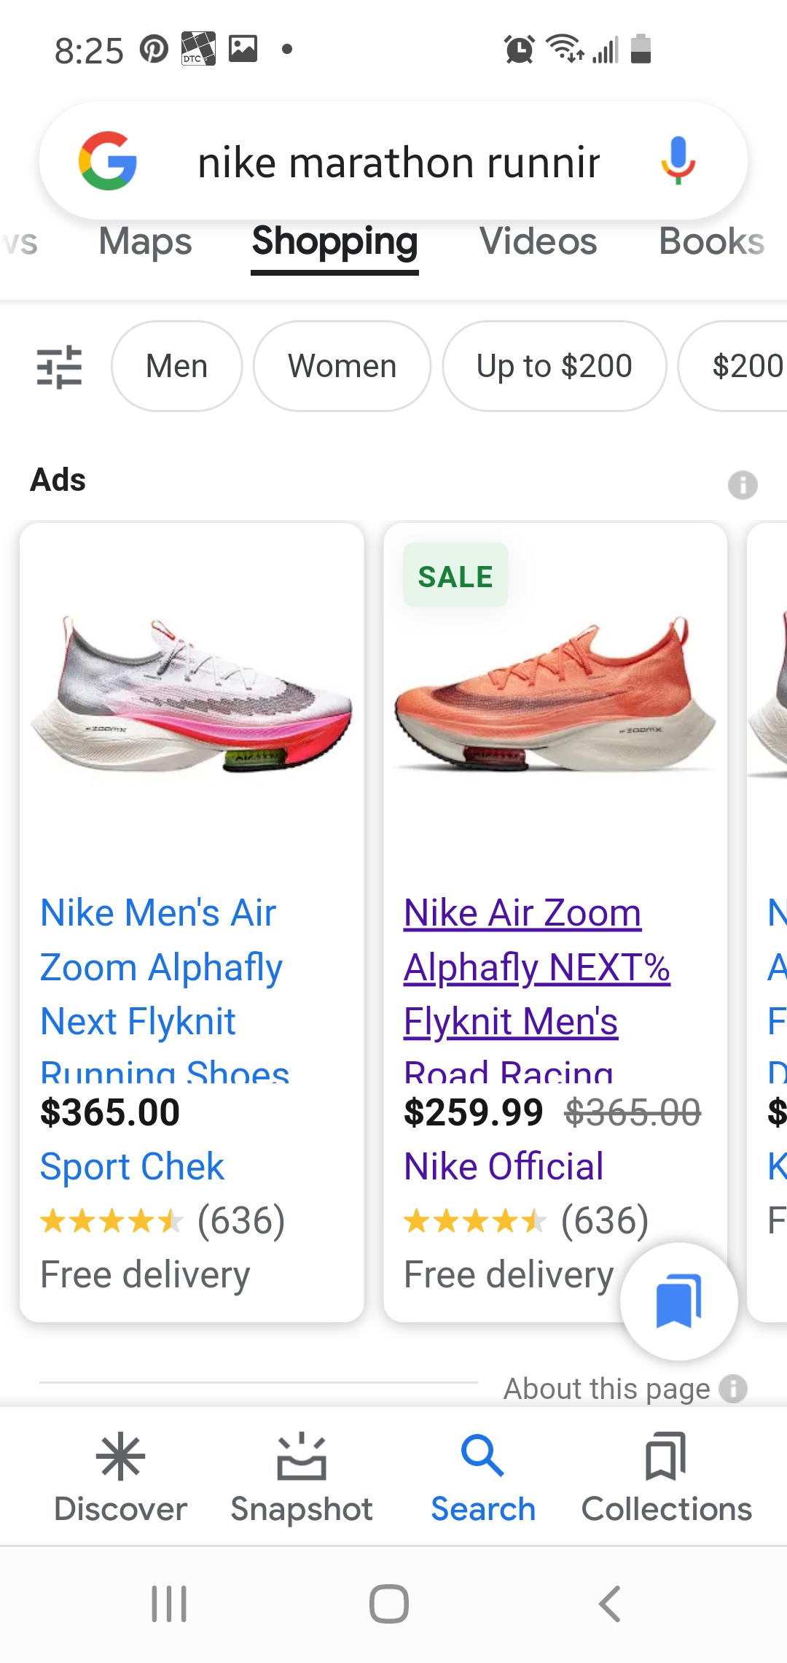Open the Nike Official store link
This screenshot has width=787, height=1663.
[x=504, y=1166]
